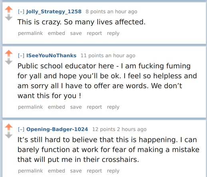Save the ISeeYouNoThanks comment
Viewport: 207px width, 177px height.
tap(76, 107)
